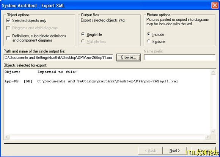Select the Single file radio option
Screen dimensions: 220x157
click(83, 34)
